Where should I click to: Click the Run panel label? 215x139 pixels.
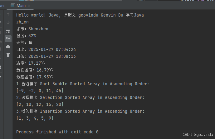pos(2,6)
